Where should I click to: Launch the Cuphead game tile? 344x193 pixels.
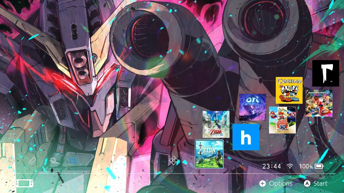coord(289,90)
